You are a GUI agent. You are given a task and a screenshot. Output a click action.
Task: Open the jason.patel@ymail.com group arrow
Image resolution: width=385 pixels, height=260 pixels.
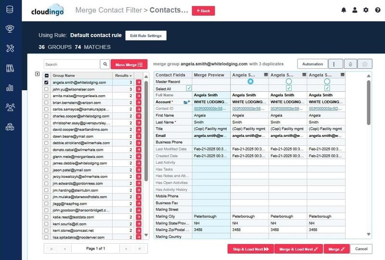[x=139, y=170]
